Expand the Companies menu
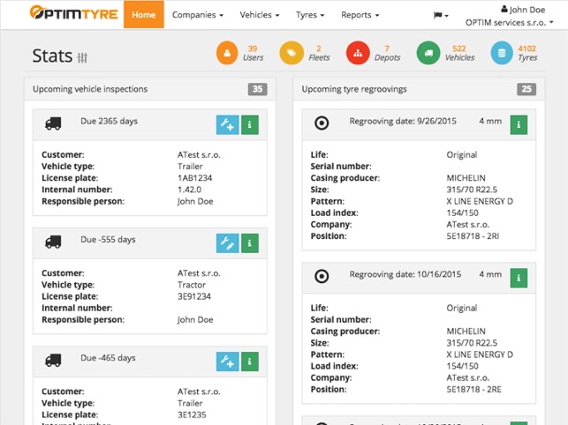Viewport: 568px width, 425px height. 197,15
